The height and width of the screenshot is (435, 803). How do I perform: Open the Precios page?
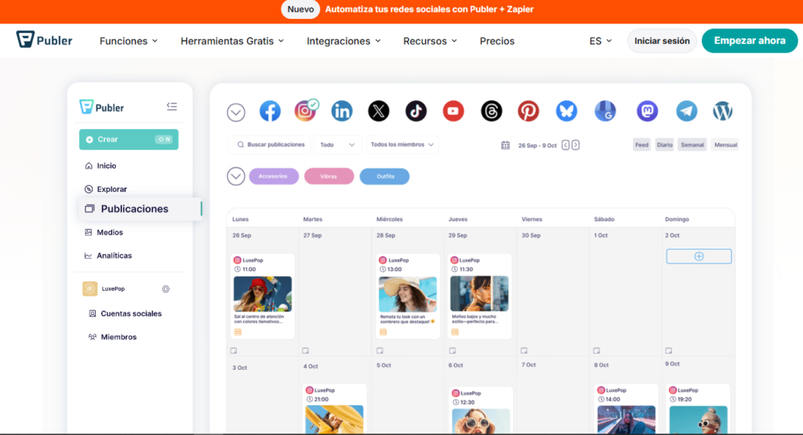496,41
